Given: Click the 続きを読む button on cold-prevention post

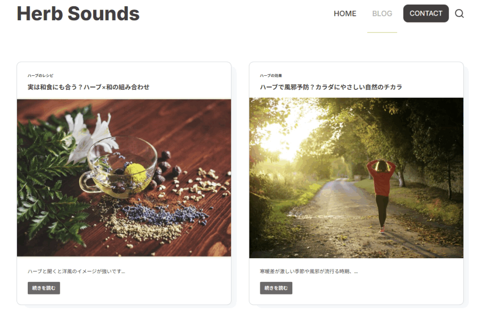Looking at the screenshot, I should [x=276, y=288].
